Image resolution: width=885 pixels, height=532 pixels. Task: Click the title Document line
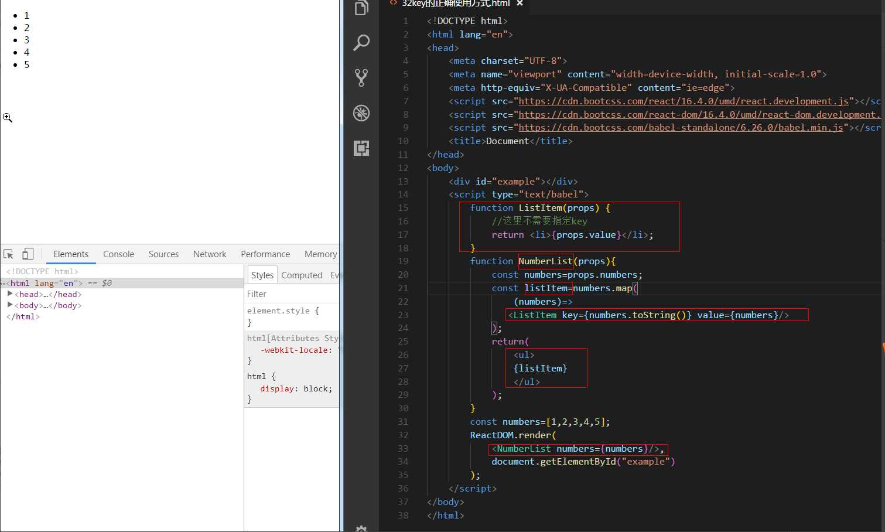click(511, 141)
